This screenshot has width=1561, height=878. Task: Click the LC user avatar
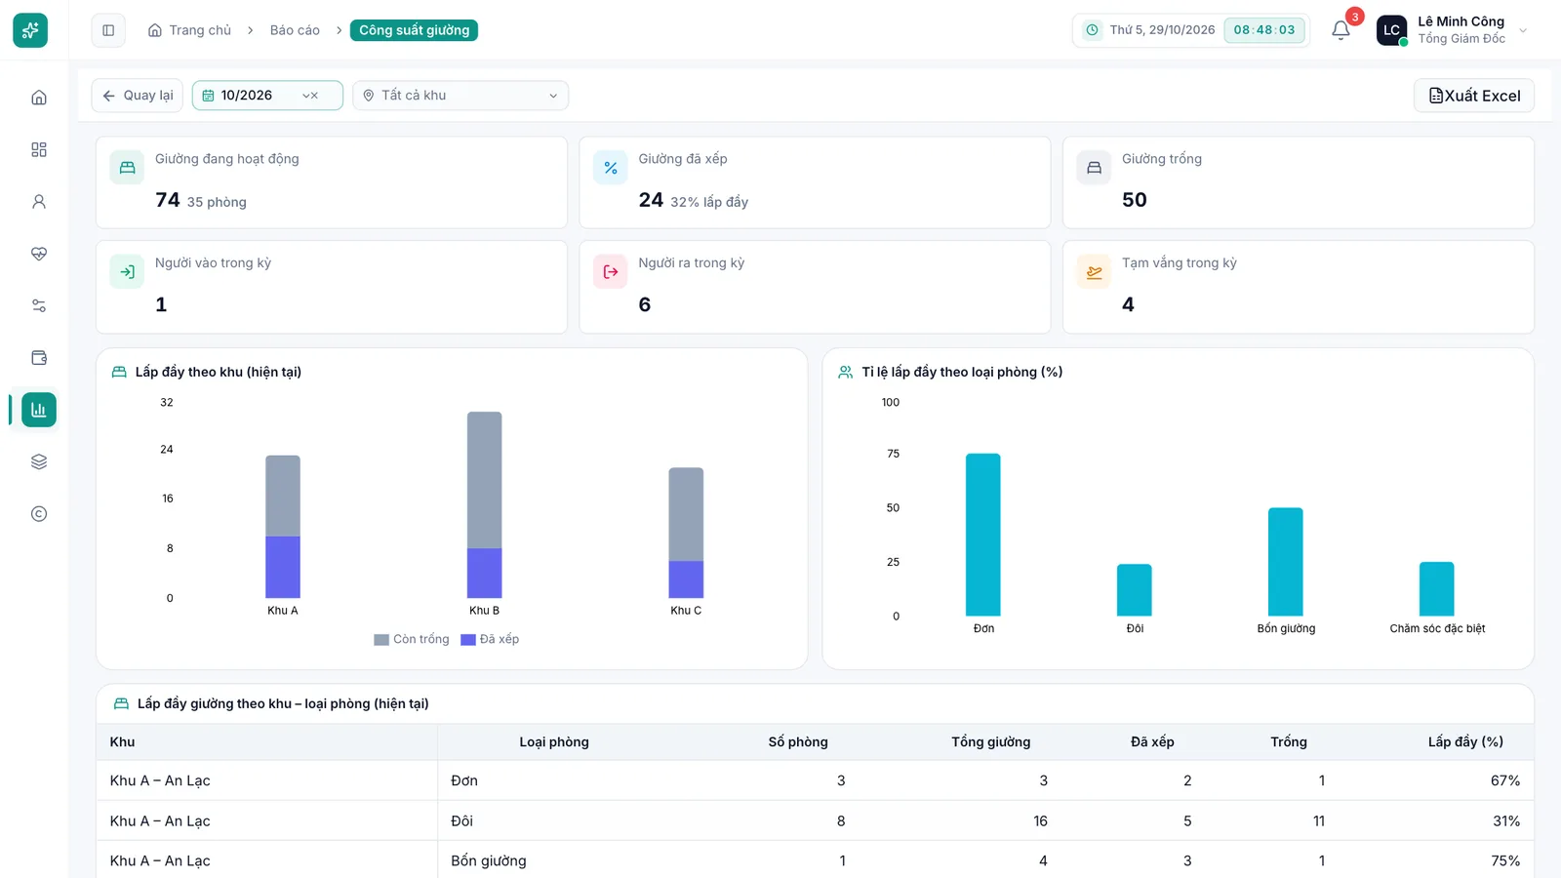pos(1391,30)
